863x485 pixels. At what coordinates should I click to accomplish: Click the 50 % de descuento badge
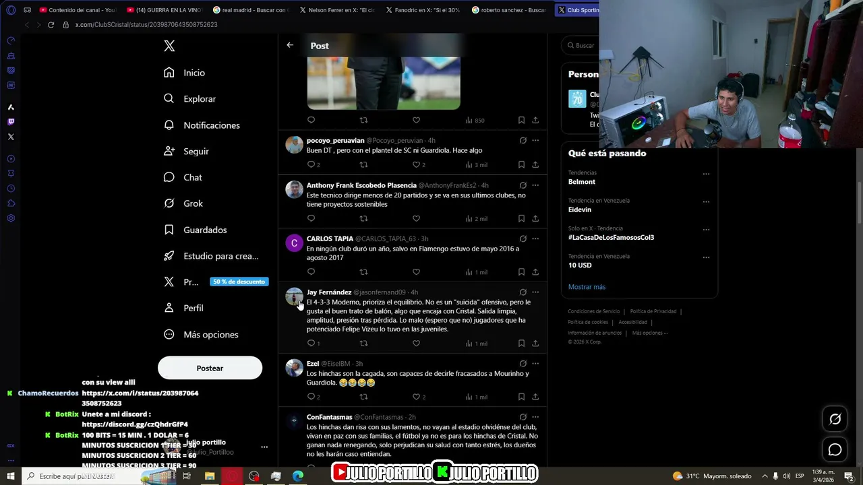pos(239,282)
